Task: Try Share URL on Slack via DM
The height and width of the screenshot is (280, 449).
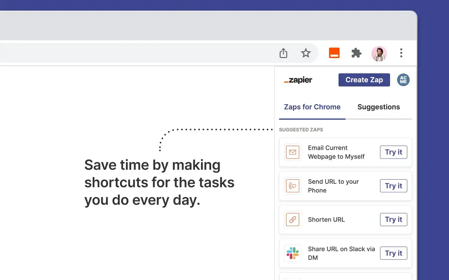Action: tap(393, 253)
